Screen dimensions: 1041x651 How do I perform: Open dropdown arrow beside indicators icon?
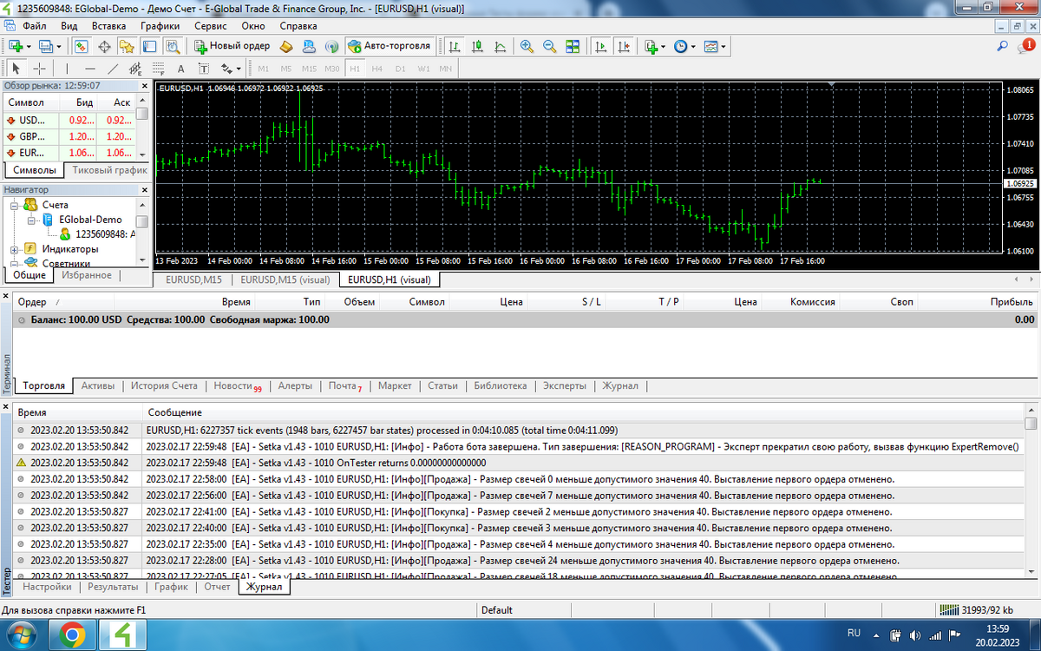(663, 46)
